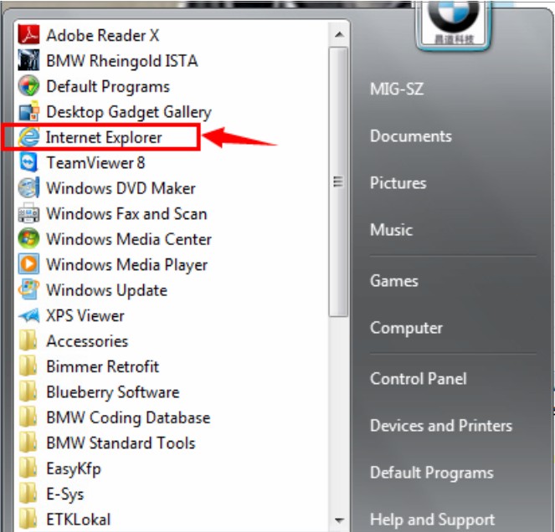Open the Bimmer Retrofit folder icon

point(28,366)
